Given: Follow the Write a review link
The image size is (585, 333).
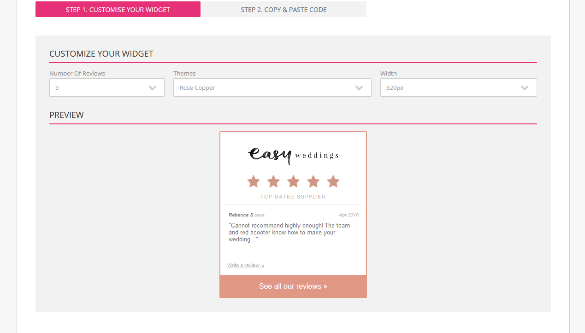Looking at the screenshot, I should 246,265.
